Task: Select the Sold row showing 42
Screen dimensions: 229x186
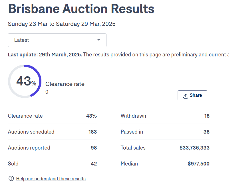Action: pyautogui.click(x=52, y=164)
